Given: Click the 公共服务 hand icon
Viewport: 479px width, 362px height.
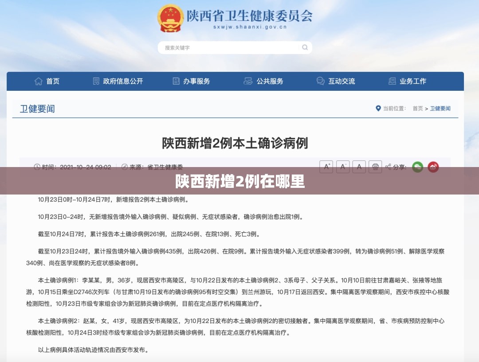Looking at the screenshot, I should (248, 81).
